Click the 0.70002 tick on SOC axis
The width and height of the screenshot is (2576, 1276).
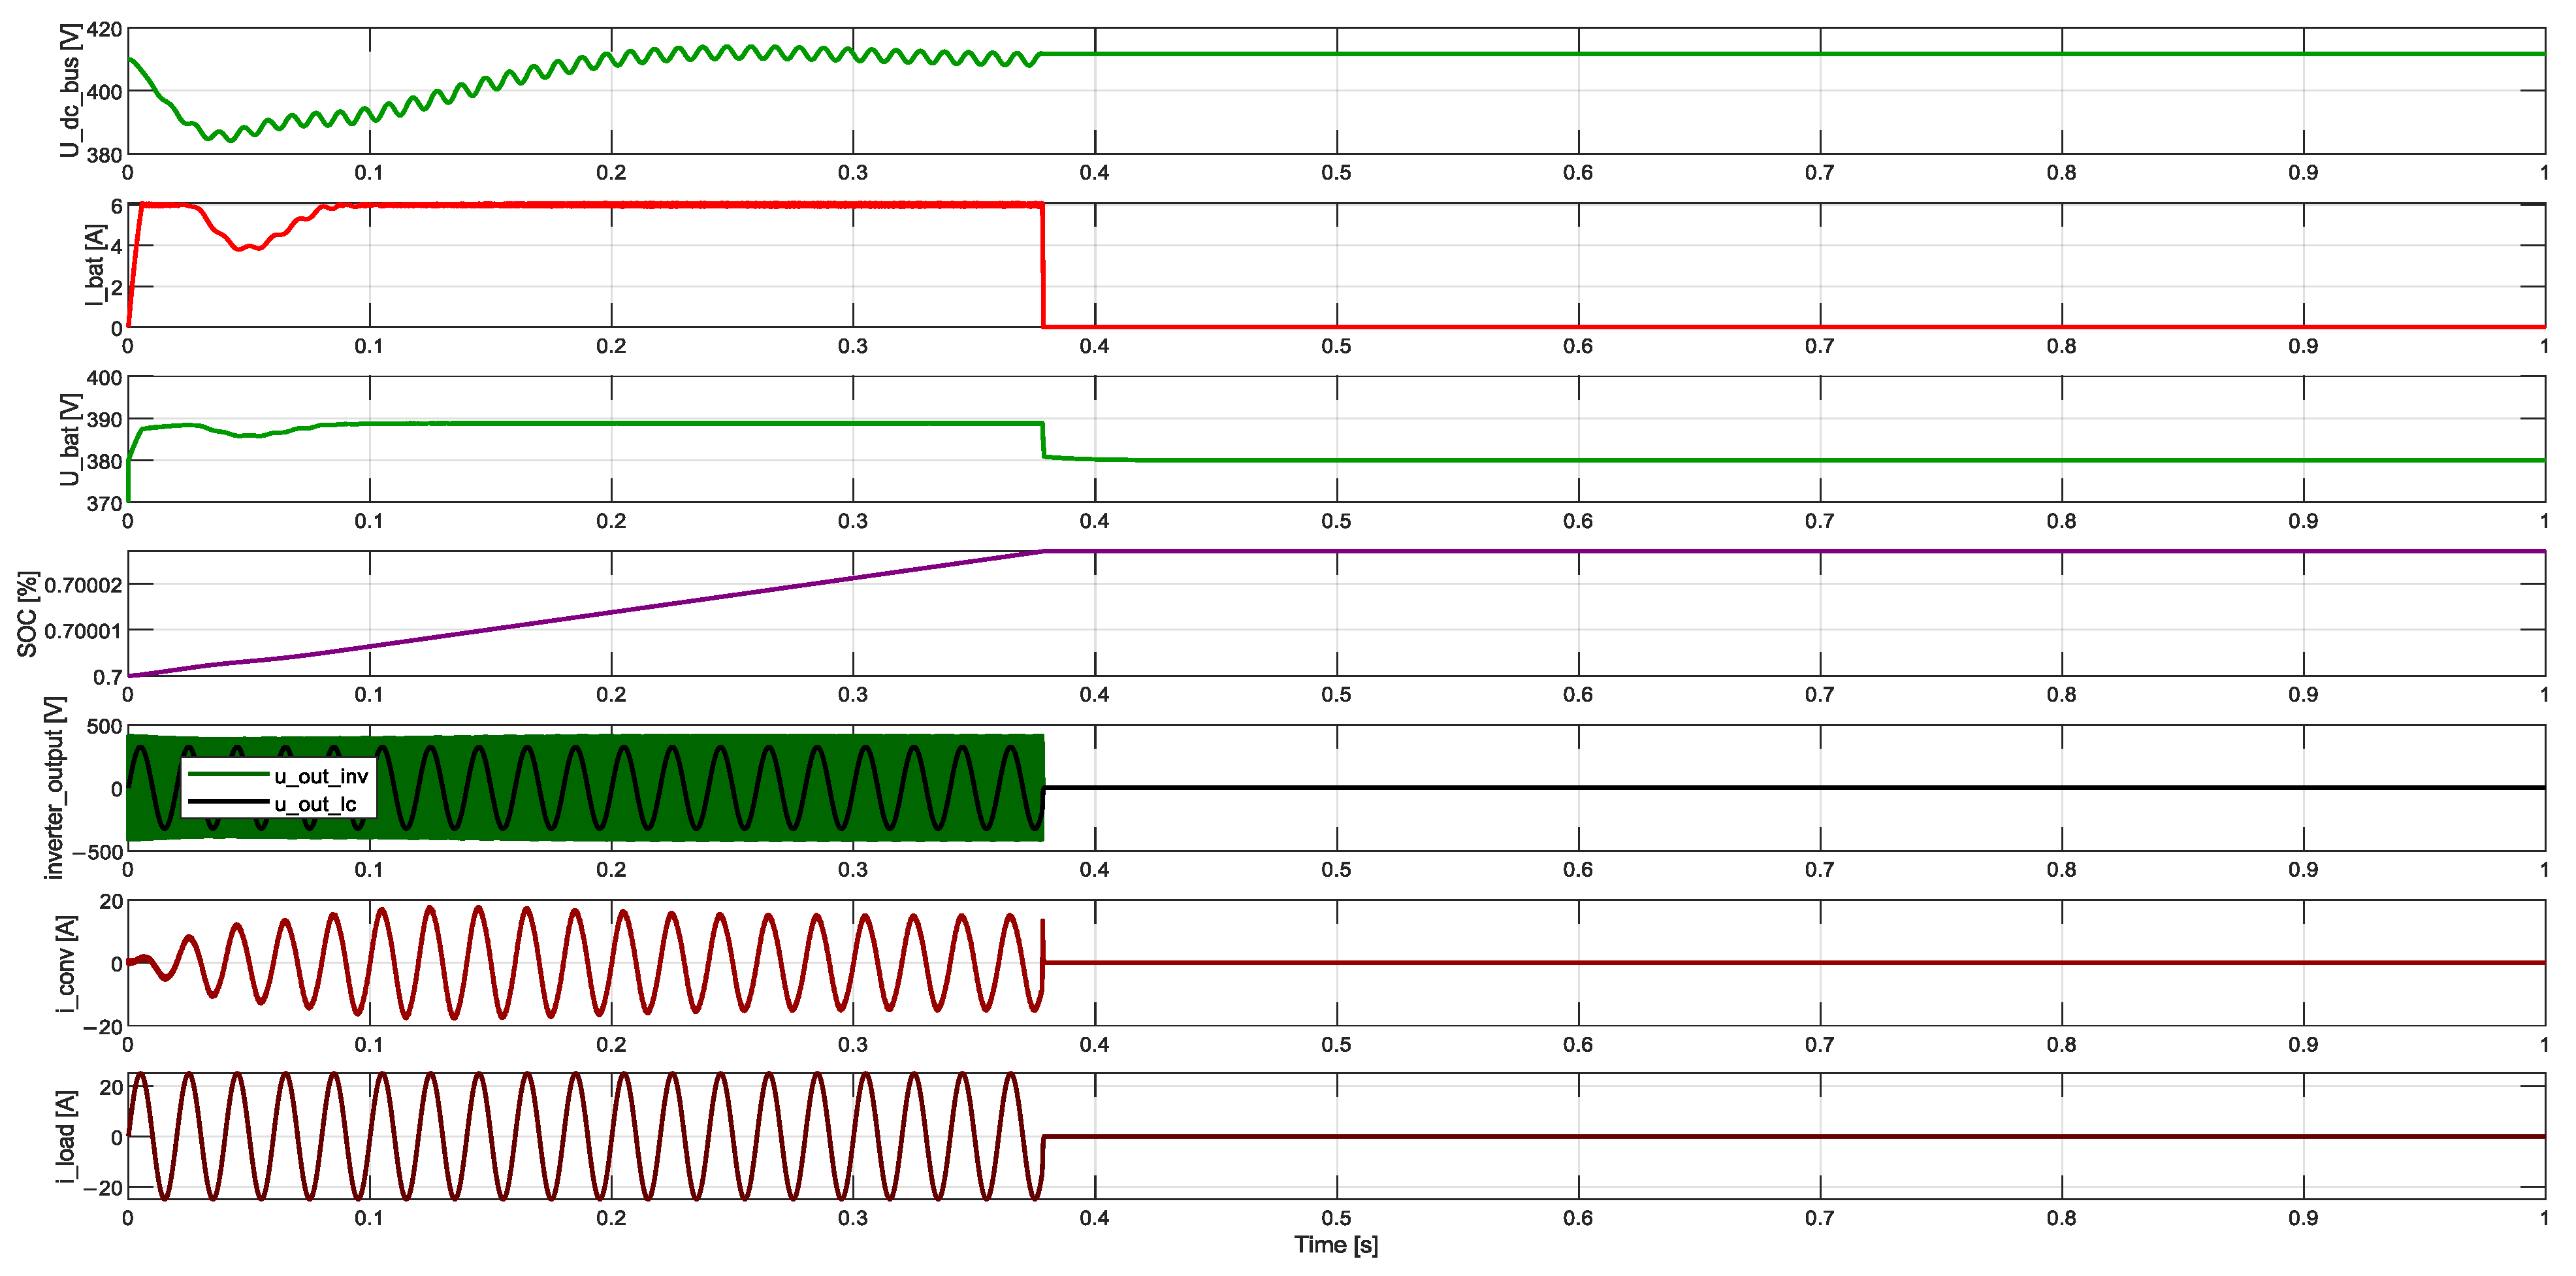83,585
